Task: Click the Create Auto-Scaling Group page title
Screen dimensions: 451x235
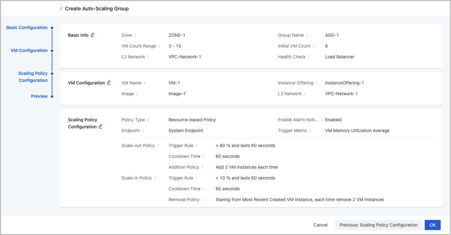Action: coord(97,9)
